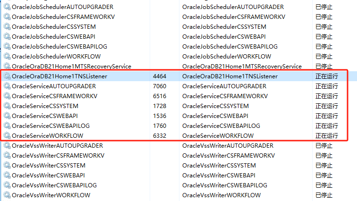Image resolution: width=357 pixels, height=201 pixels.
Task: Select OracleVssWriterWORKFLOW service name
Action: [51, 195]
